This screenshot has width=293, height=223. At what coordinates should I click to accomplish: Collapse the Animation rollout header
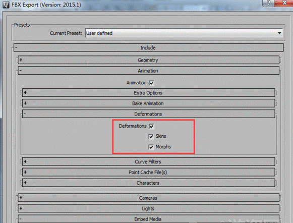[149, 71]
